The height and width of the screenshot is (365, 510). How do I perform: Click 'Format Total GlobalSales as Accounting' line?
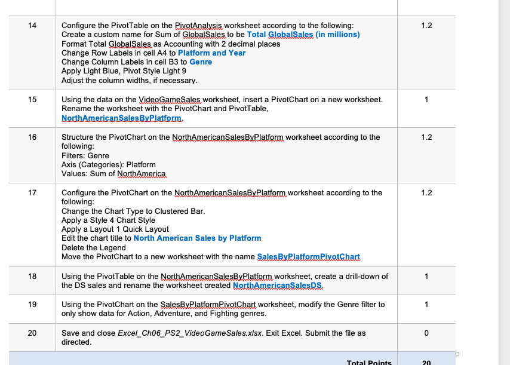pyautogui.click(x=171, y=44)
